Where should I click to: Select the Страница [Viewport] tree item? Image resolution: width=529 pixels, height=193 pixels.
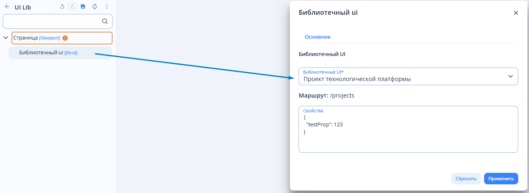click(x=62, y=38)
